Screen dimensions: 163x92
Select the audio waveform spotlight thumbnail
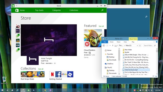point(18,45)
